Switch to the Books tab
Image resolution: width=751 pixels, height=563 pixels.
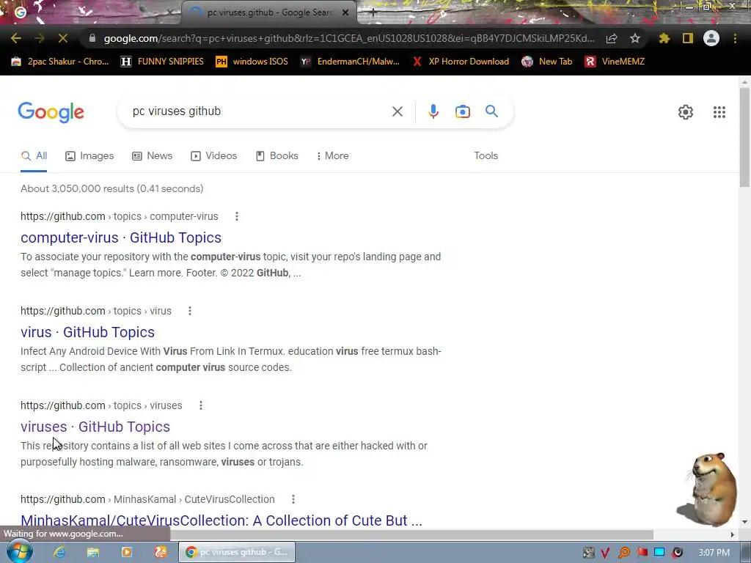coord(276,156)
